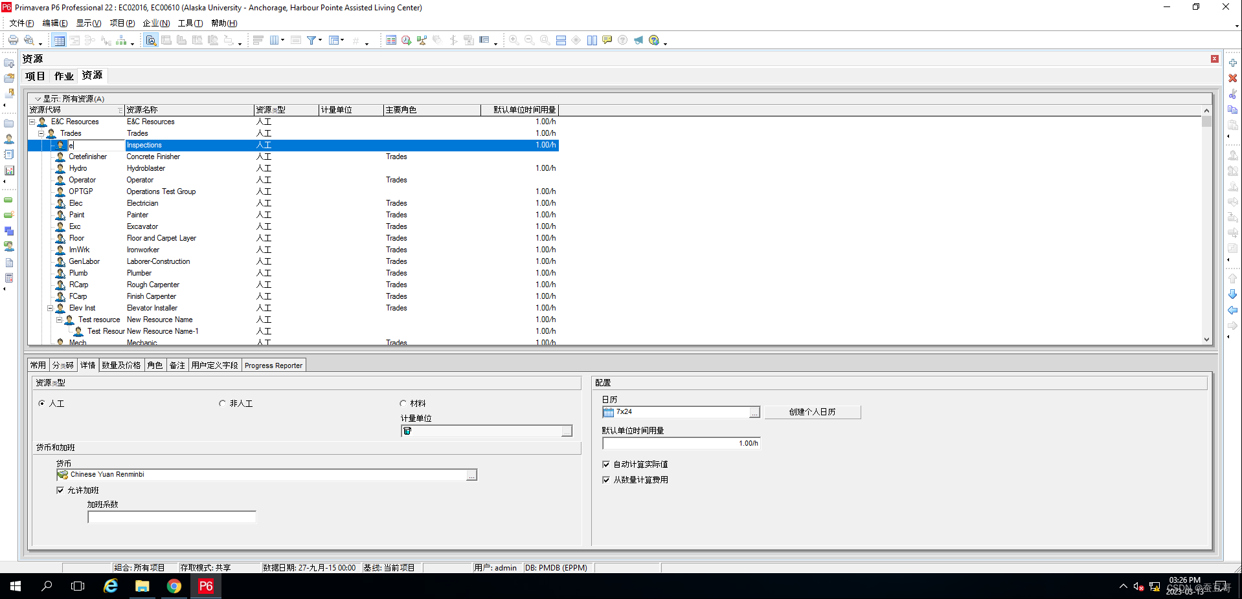
Task: Click the Filter funnel icon
Action: point(311,40)
